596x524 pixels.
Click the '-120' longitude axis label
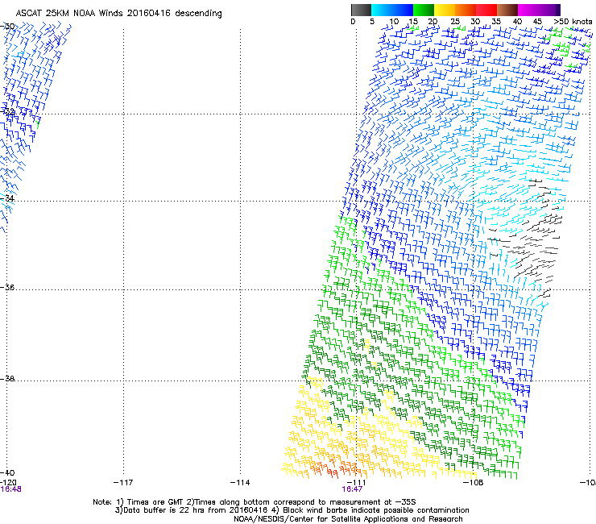coord(8,483)
